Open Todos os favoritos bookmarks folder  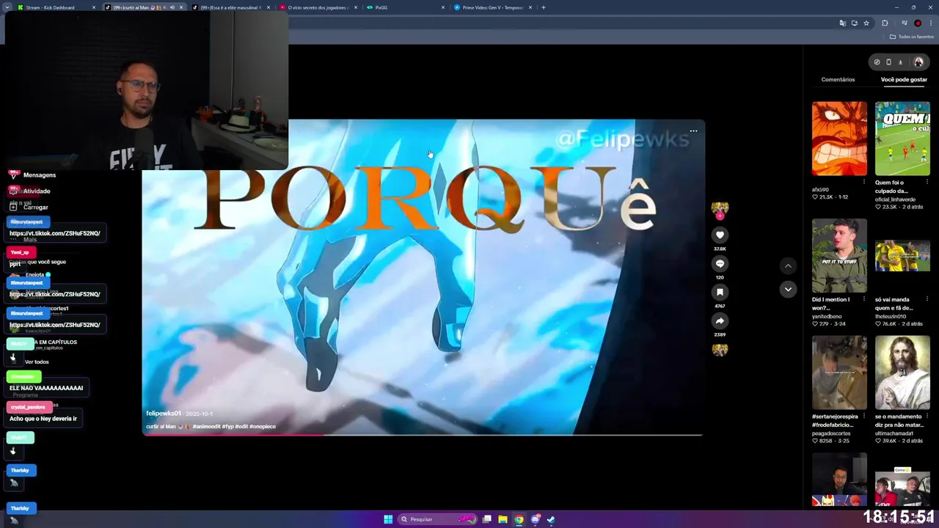click(x=912, y=37)
